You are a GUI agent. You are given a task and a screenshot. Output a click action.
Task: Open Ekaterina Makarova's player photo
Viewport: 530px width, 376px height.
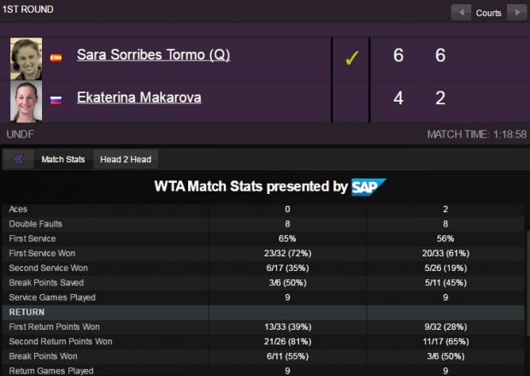(26, 101)
